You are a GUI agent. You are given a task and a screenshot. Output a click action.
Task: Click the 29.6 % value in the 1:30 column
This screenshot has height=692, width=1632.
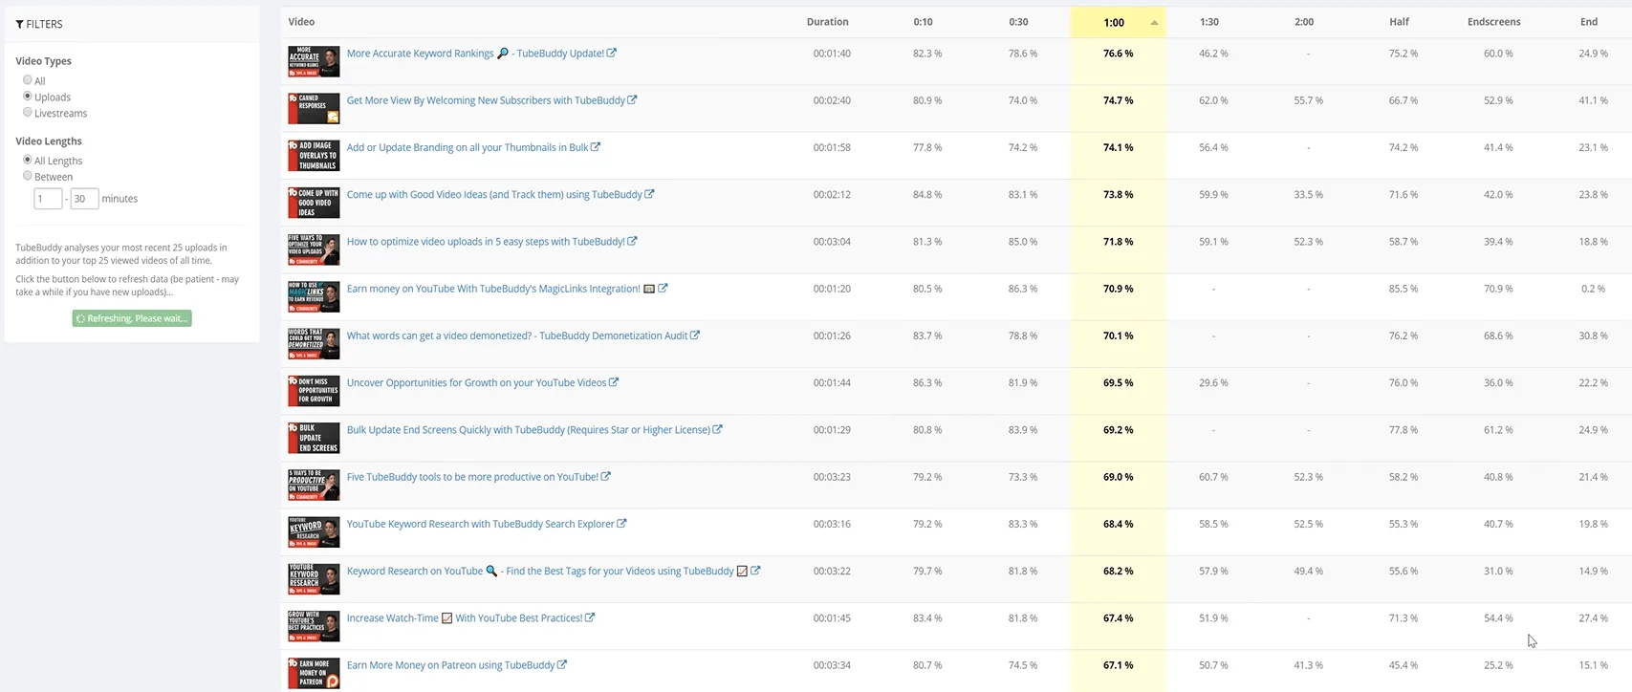(x=1213, y=382)
